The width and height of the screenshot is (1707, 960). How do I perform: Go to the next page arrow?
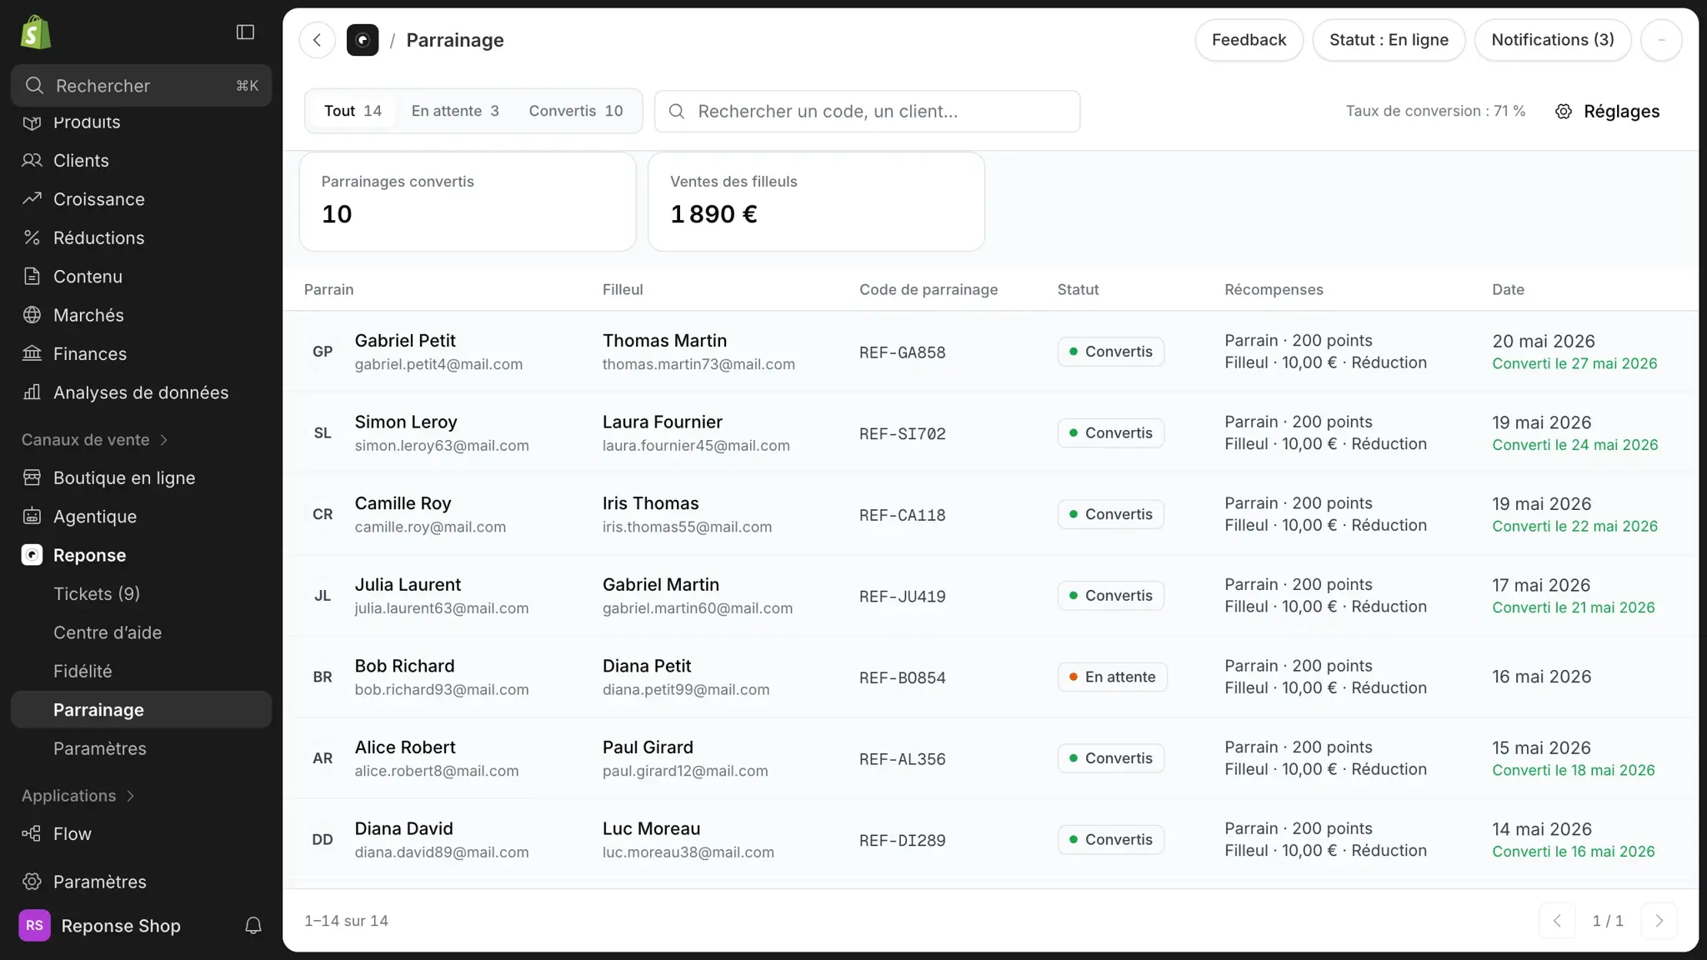coord(1659,921)
